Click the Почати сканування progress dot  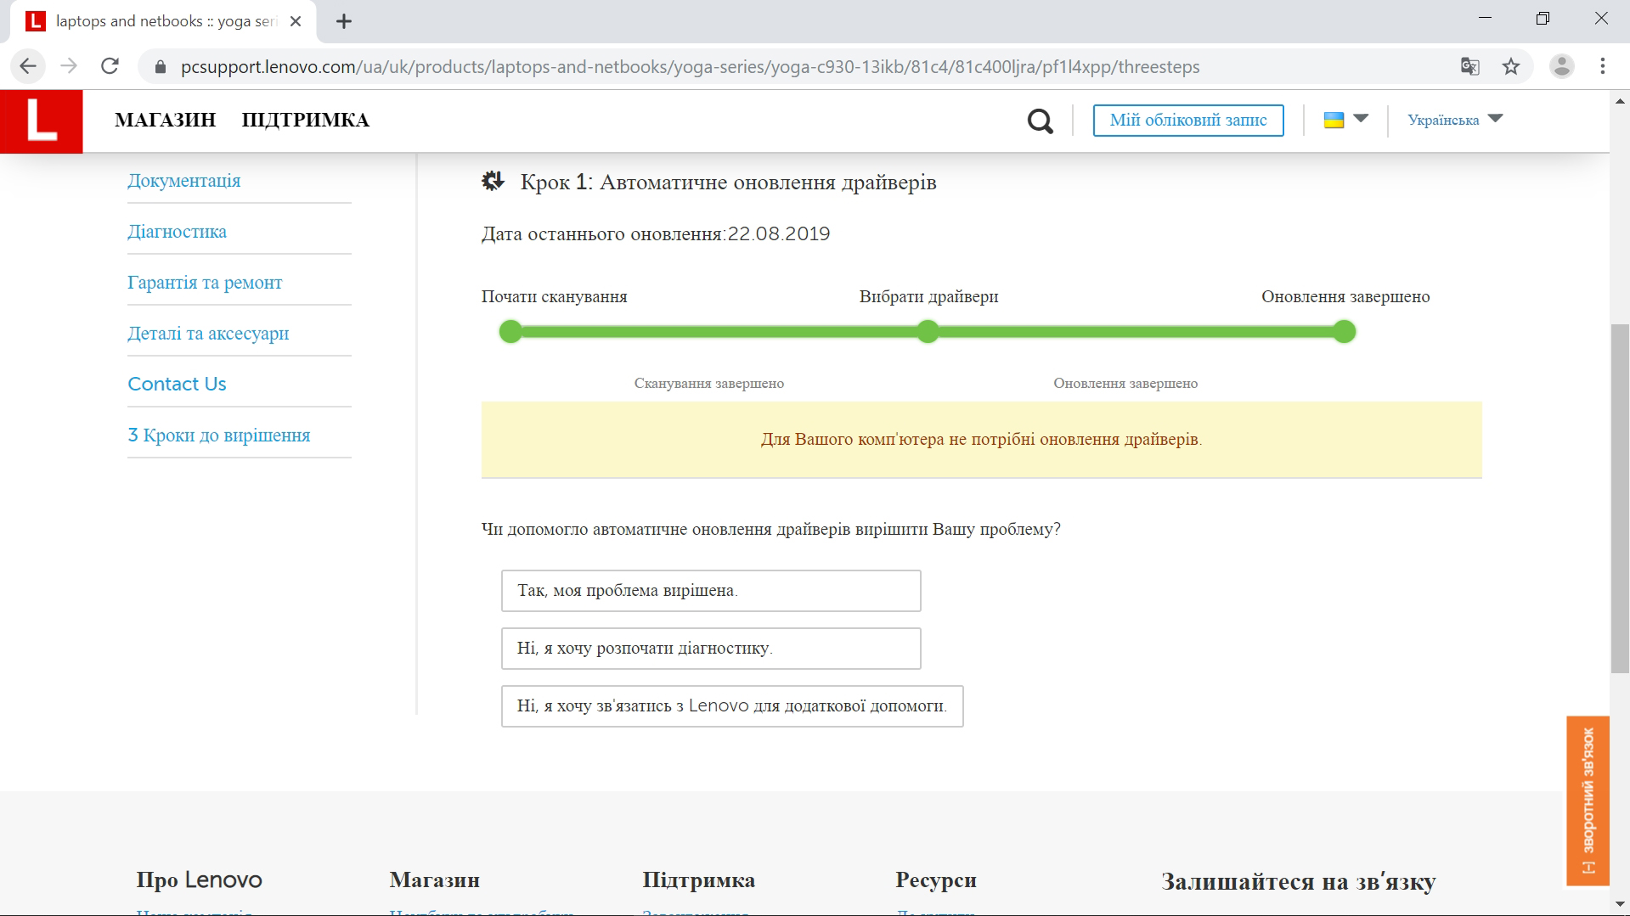[510, 331]
